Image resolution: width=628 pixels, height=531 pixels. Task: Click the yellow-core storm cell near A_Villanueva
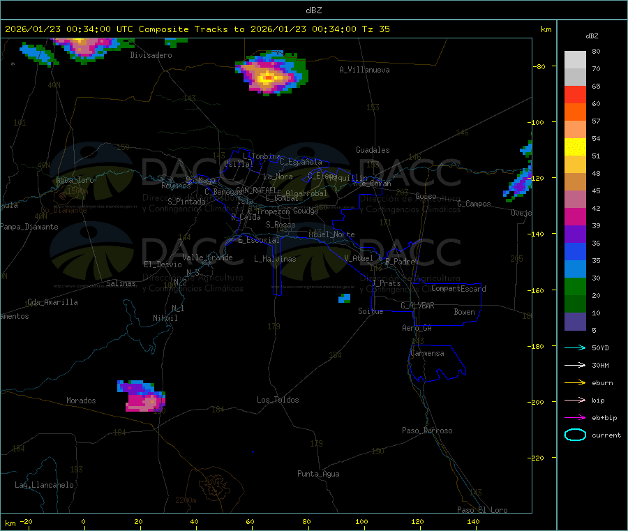(271, 74)
